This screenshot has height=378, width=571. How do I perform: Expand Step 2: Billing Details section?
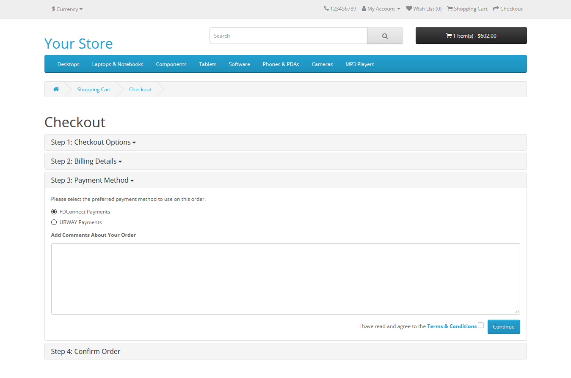[x=86, y=161]
